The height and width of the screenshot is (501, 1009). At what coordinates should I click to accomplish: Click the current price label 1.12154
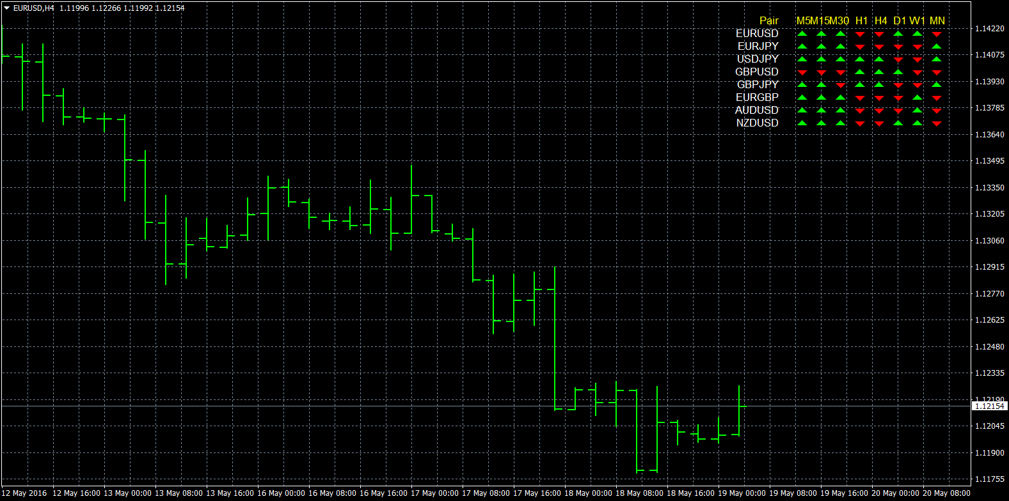point(989,406)
